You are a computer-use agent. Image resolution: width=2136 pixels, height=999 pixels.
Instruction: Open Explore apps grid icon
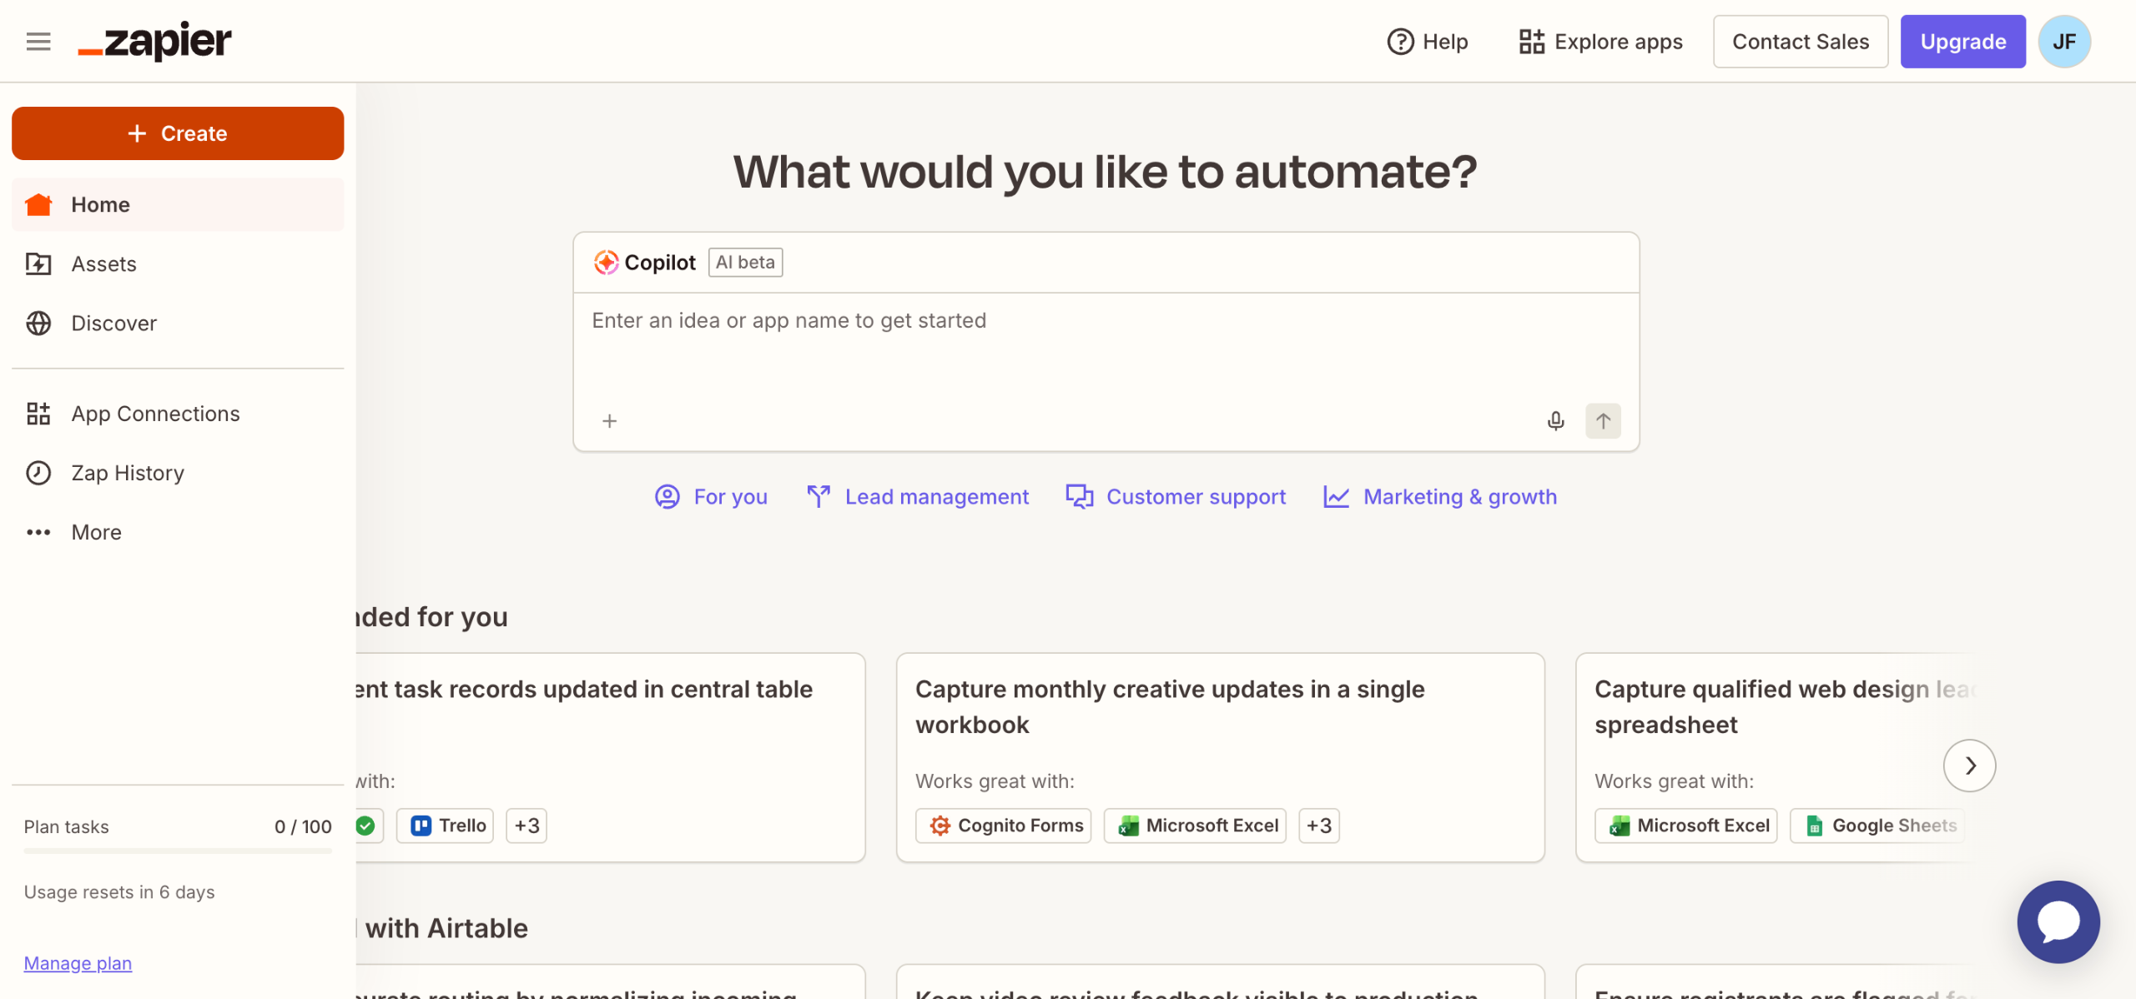click(x=1531, y=42)
